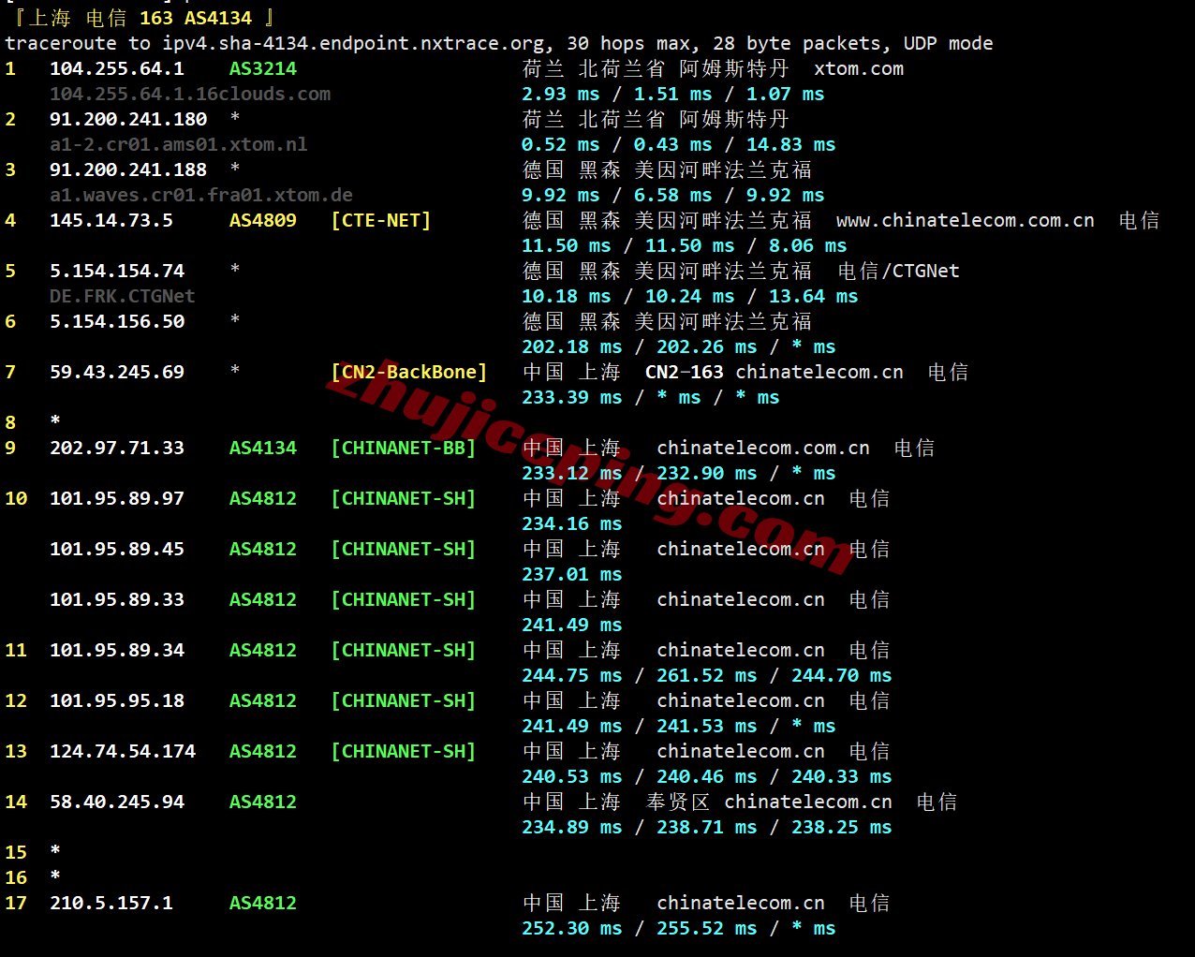1195x957 pixels.
Task: Select IP 5.154.154.74
Action: coord(117,272)
